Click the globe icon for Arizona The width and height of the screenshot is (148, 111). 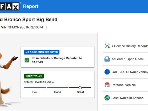click(x=107, y=98)
